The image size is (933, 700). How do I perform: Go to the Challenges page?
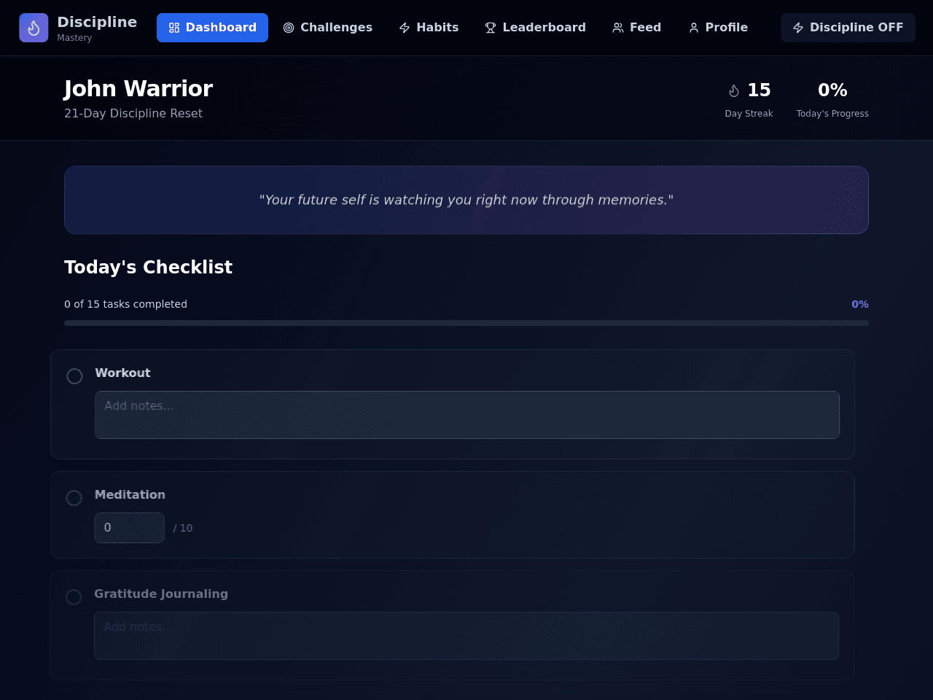coord(328,28)
